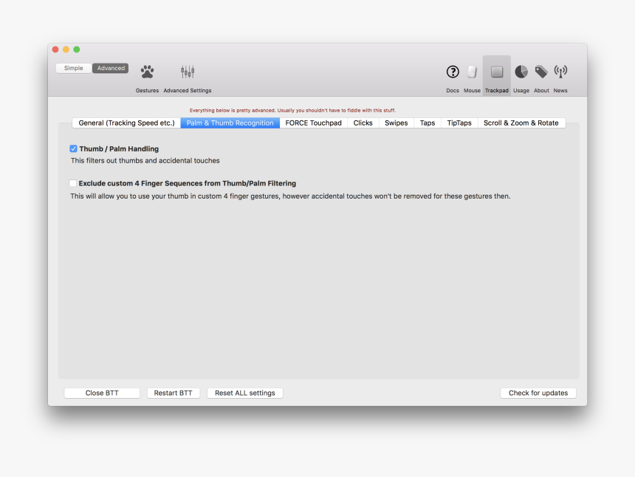
Task: Open the Scroll & Zoom & Rotate tab
Action: tap(521, 123)
